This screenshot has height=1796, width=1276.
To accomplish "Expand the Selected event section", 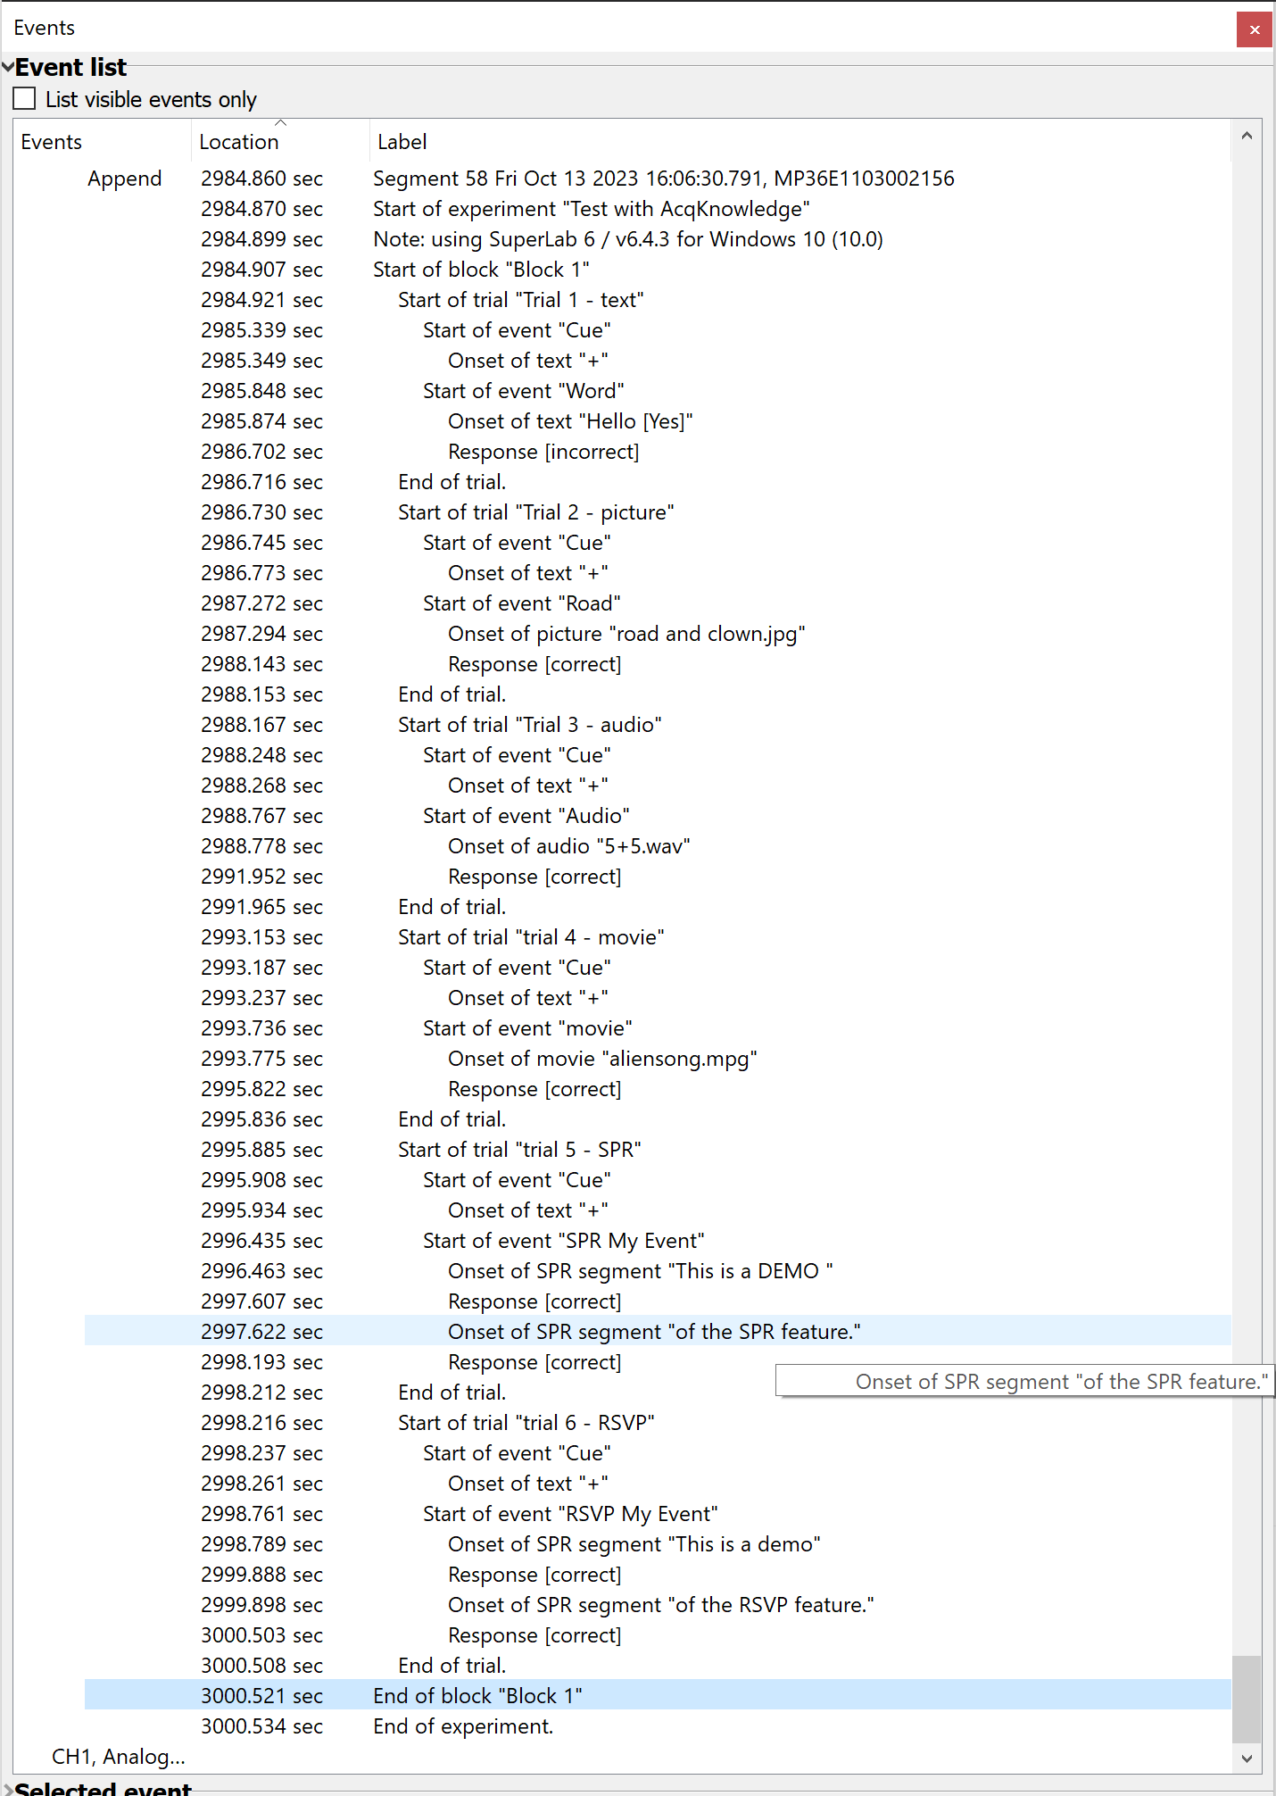I will coord(8,1789).
